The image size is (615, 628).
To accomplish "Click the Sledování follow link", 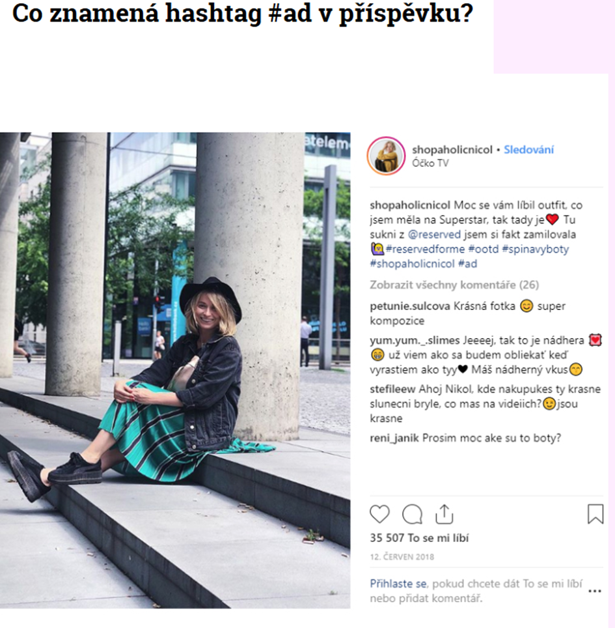I will (528, 150).
